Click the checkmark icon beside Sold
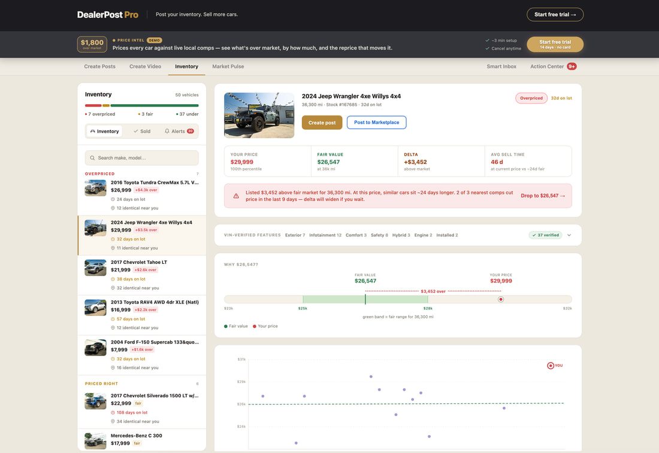 136,132
